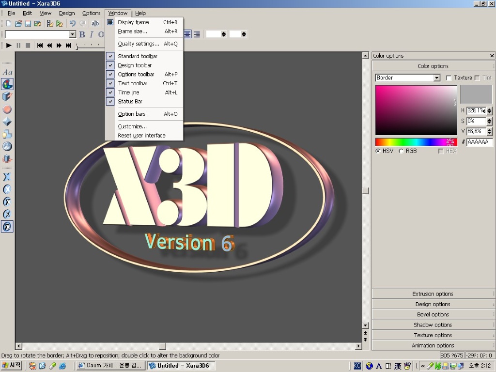Expand the Shadow options panel
The width and height of the screenshot is (496, 372).
point(433,325)
